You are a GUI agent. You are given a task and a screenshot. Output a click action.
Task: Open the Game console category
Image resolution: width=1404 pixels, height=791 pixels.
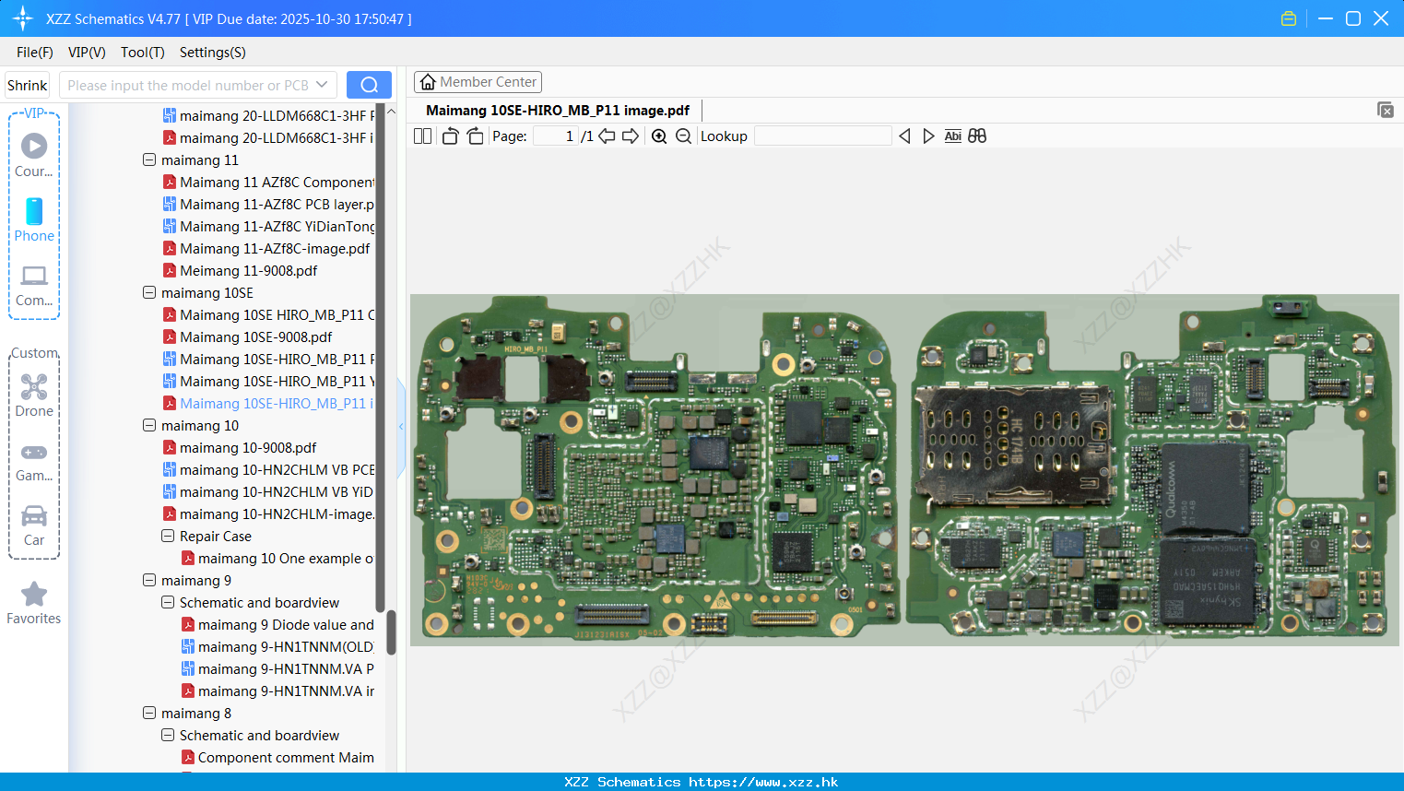pos(34,462)
